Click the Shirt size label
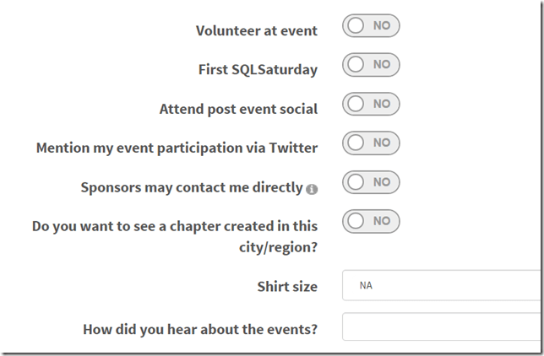The width and height of the screenshot is (544, 356). pos(287,287)
